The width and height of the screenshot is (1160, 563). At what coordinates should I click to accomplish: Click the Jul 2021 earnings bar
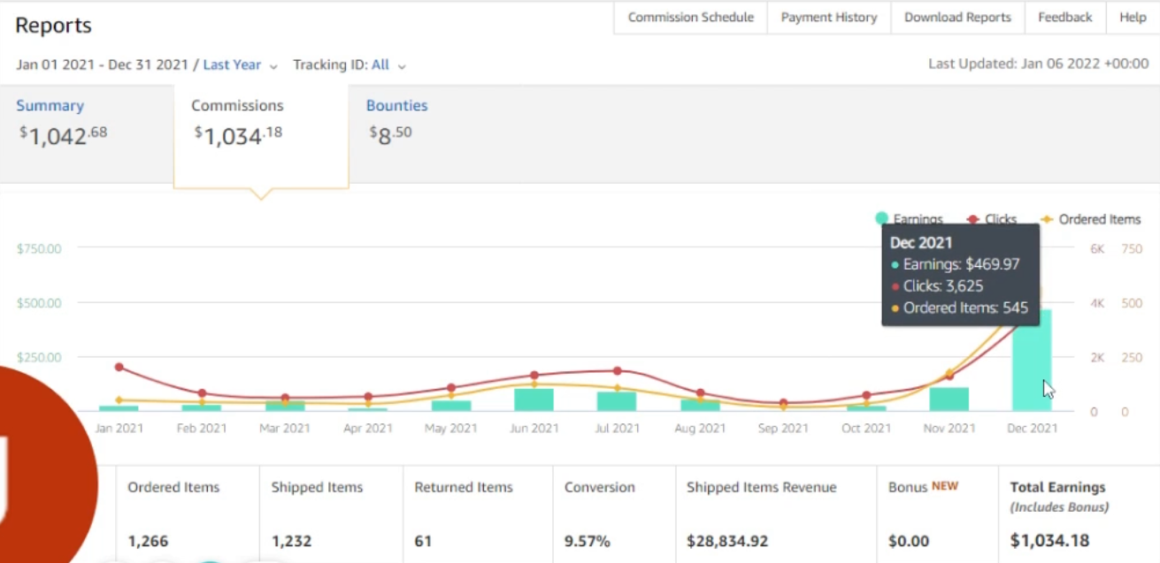(x=617, y=401)
